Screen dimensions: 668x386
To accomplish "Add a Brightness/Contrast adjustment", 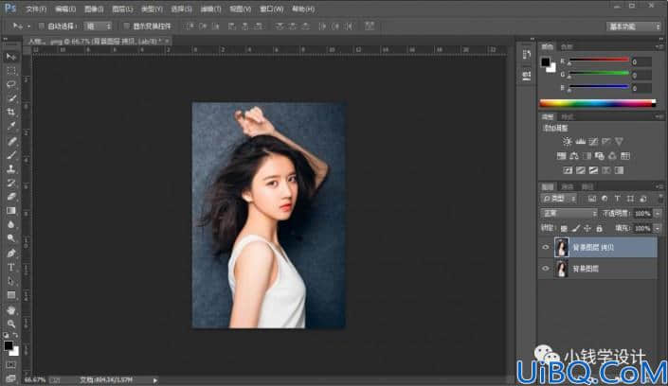I will (567, 141).
